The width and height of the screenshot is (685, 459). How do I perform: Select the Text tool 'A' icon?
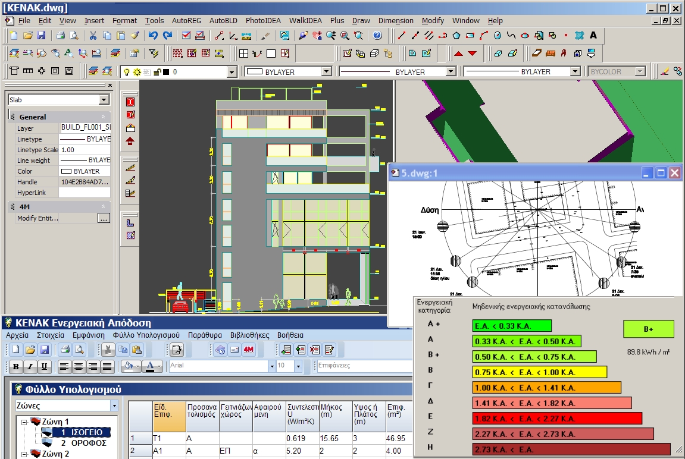593,36
